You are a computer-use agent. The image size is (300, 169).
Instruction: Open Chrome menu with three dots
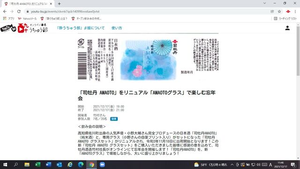click(295, 11)
